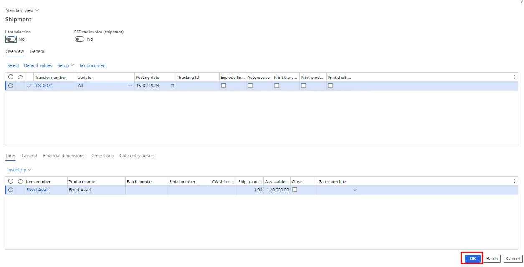Open TN-0024 transfer number link
This screenshot has height=267, width=524.
(44, 86)
